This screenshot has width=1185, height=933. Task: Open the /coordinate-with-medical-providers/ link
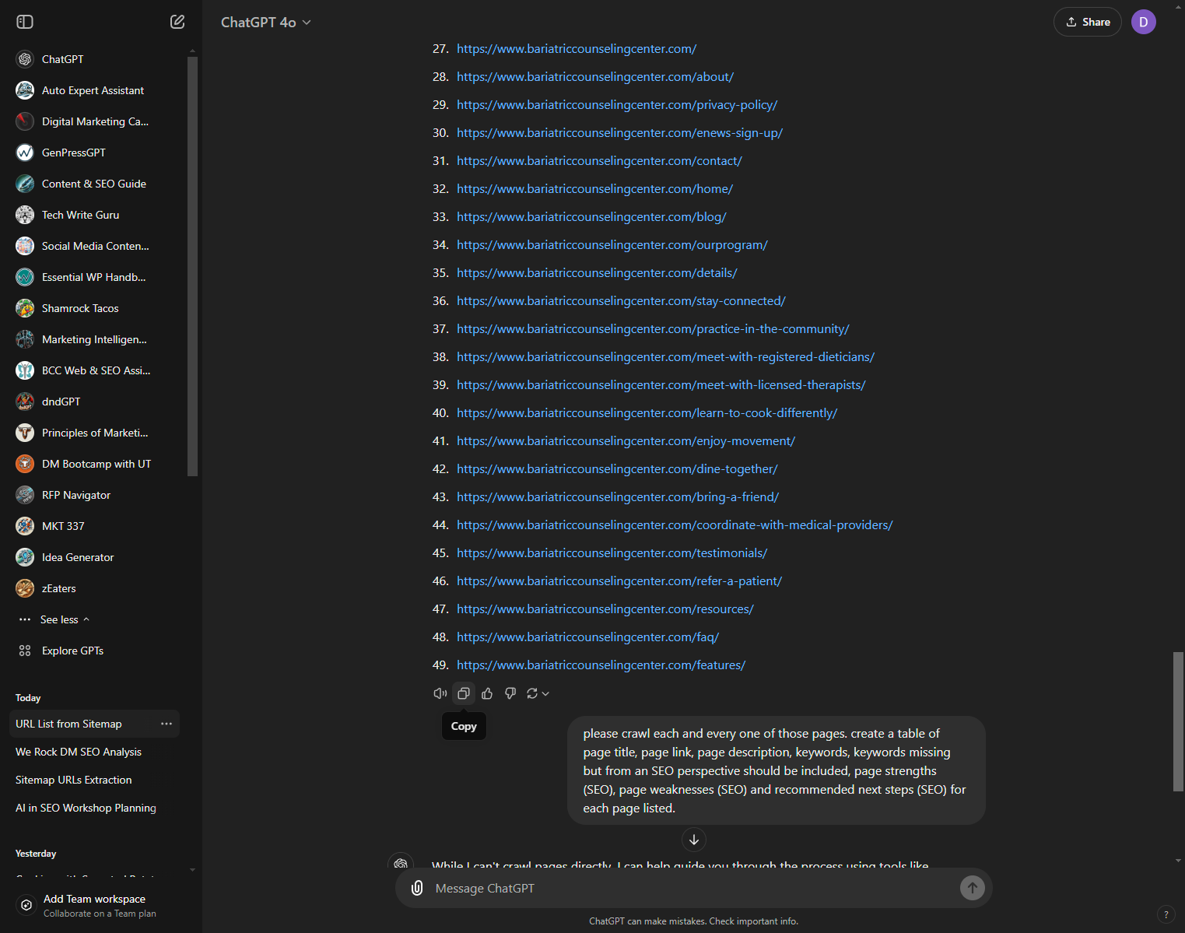coord(675,525)
